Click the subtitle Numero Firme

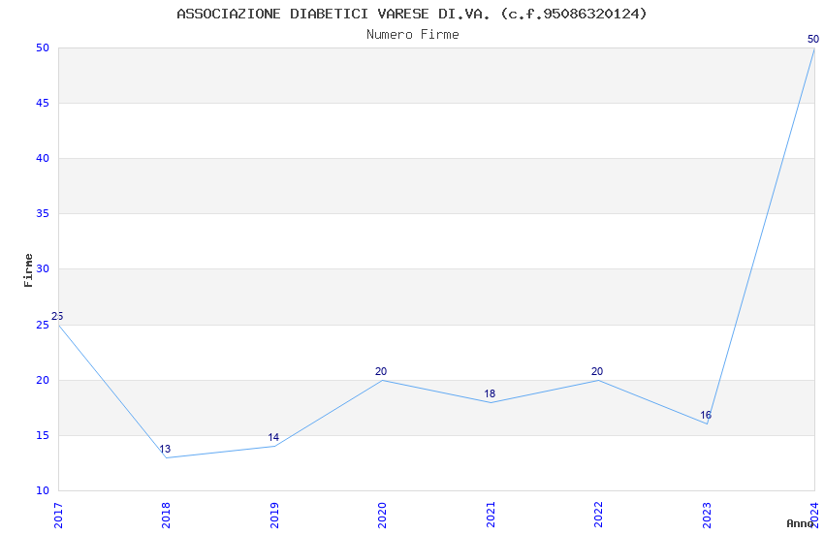(x=413, y=35)
